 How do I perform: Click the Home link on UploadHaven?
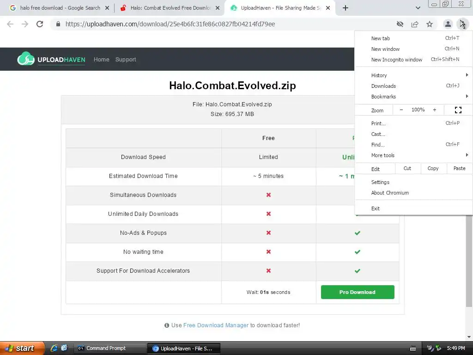101,60
